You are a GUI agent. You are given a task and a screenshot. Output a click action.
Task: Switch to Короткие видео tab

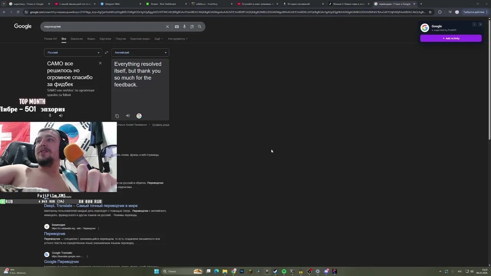point(140,39)
